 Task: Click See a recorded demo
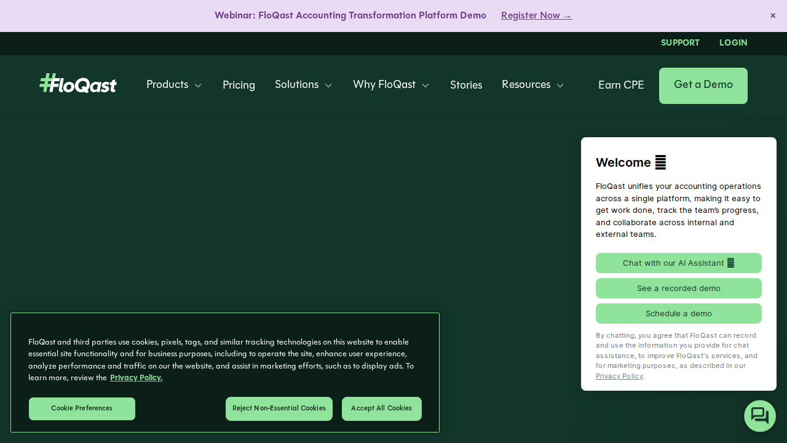point(678,288)
